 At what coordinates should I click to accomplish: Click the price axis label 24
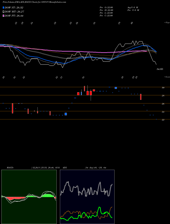(163, 112)
